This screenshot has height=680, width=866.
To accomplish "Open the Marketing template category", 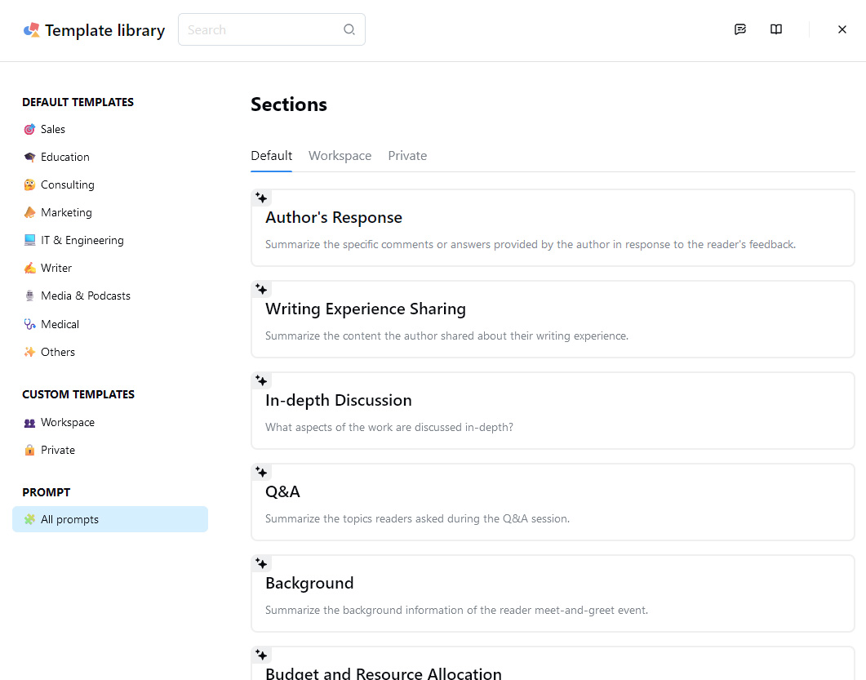I will (x=110, y=212).
